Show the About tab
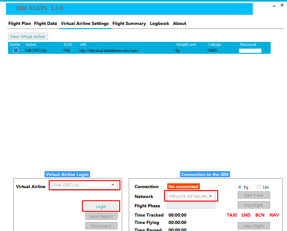This screenshot has height=231, width=287. click(x=179, y=23)
